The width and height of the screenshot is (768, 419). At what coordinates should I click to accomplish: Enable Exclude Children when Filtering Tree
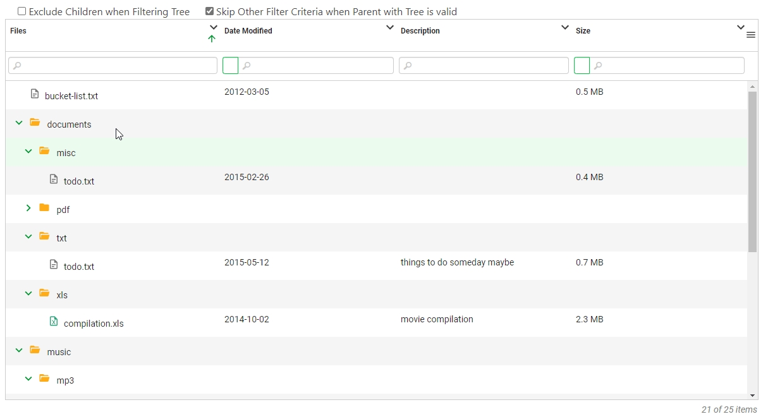[22, 11]
